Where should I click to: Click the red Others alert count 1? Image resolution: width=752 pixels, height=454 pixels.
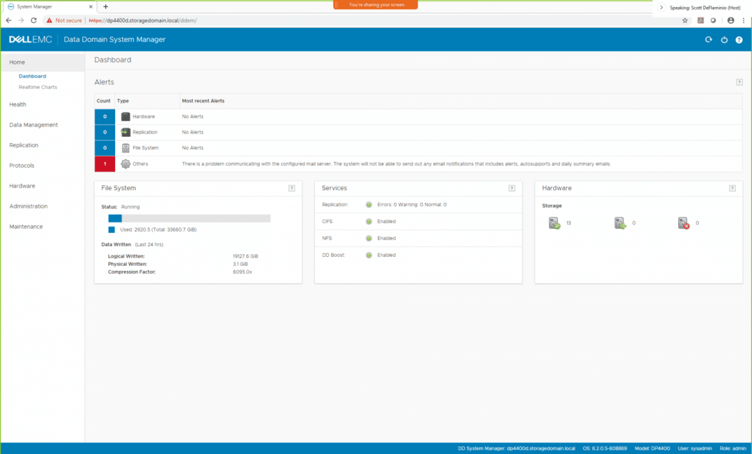pyautogui.click(x=105, y=164)
